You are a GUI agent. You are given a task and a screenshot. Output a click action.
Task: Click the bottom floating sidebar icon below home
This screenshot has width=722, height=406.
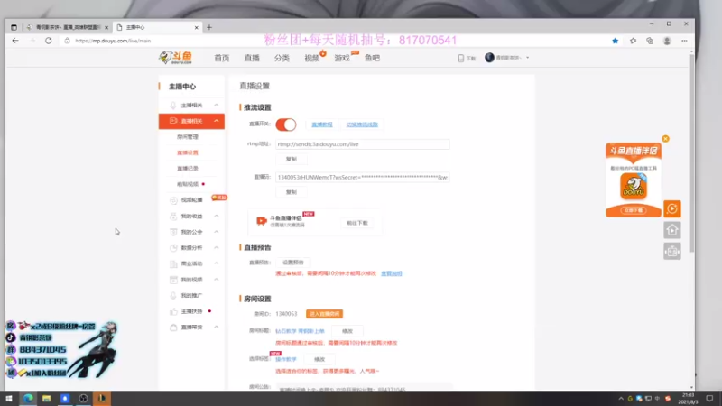click(x=672, y=252)
